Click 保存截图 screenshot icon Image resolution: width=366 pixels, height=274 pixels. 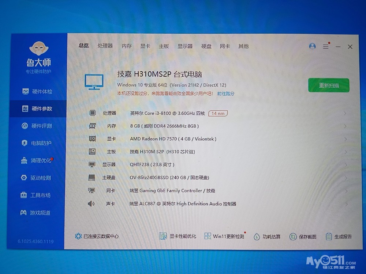(293, 237)
